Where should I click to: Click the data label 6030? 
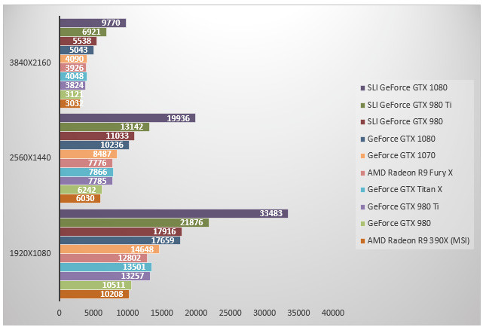click(x=85, y=198)
